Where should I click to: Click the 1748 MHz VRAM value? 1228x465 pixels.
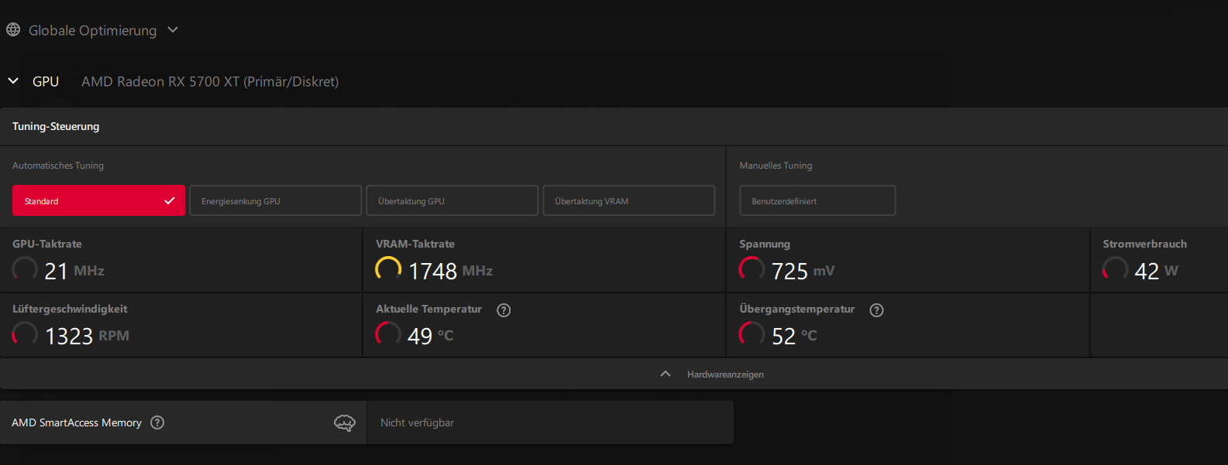coord(450,271)
